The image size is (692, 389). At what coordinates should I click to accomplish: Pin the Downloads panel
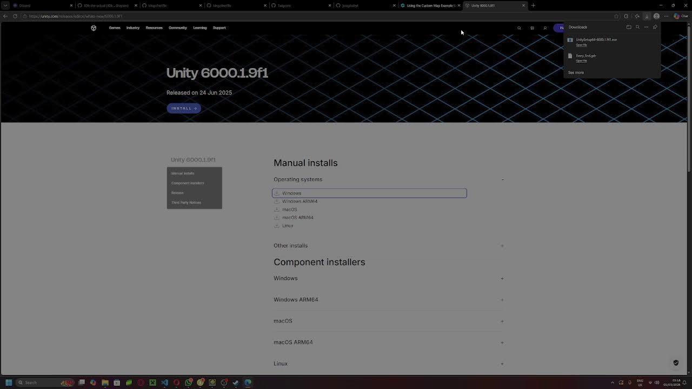[655, 27]
